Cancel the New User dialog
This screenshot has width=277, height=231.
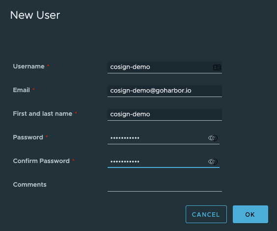(206, 214)
